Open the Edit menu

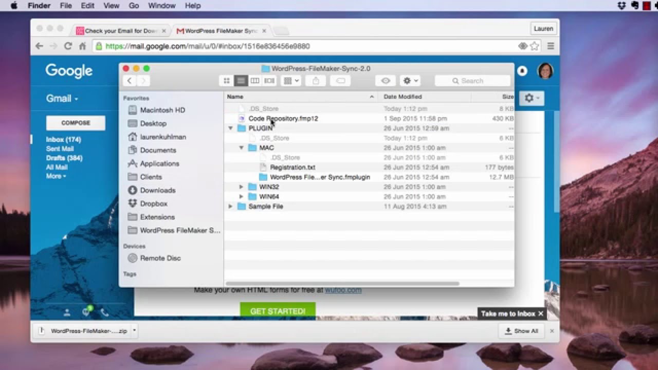coord(87,6)
